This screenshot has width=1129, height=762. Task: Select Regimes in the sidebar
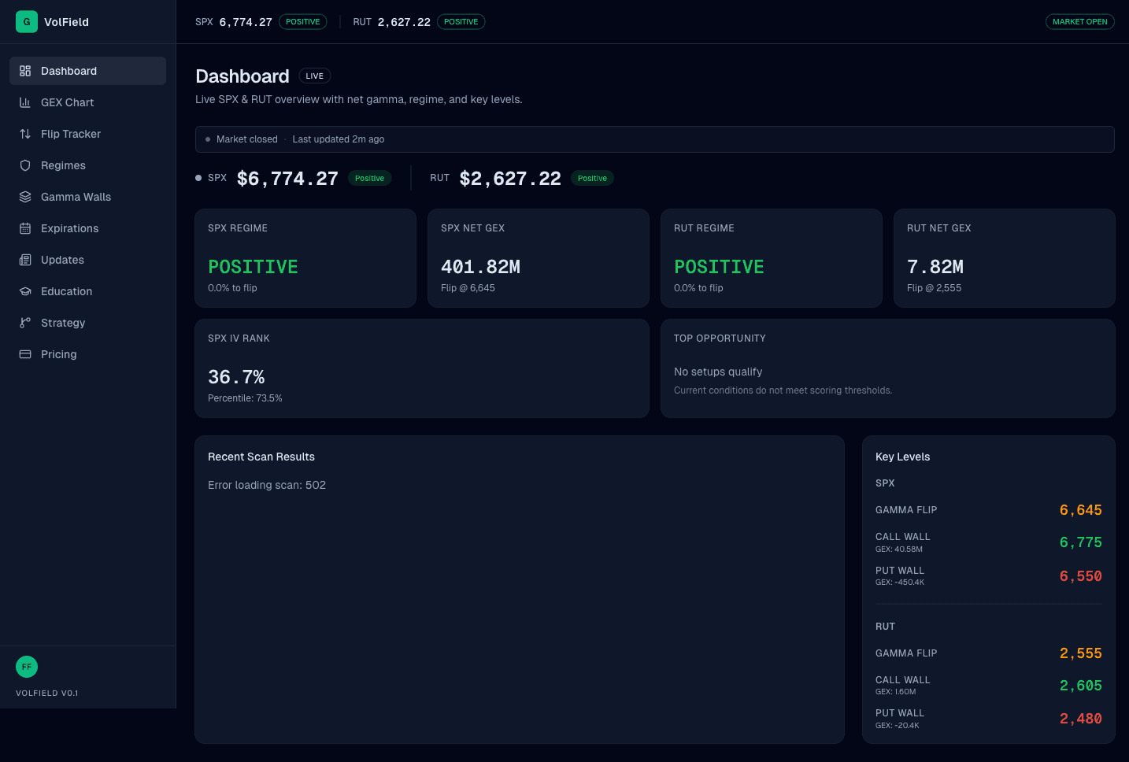pos(87,165)
